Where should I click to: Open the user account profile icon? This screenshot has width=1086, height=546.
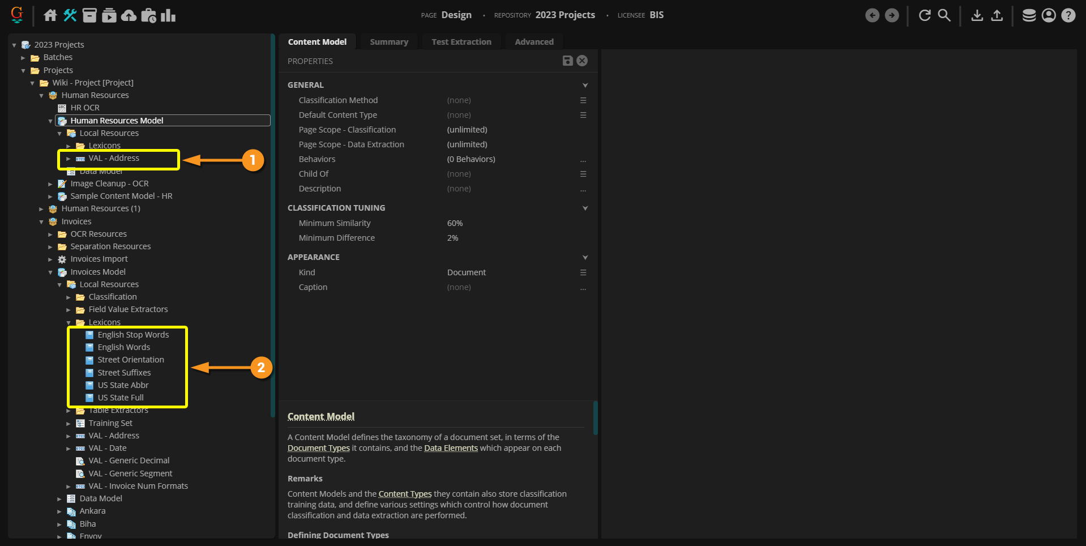1049,15
